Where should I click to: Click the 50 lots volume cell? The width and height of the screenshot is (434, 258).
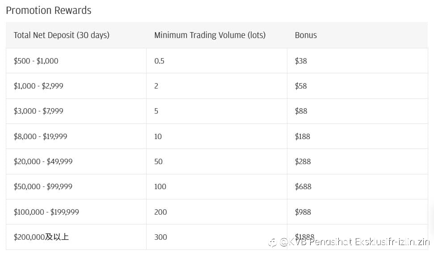[217, 161]
